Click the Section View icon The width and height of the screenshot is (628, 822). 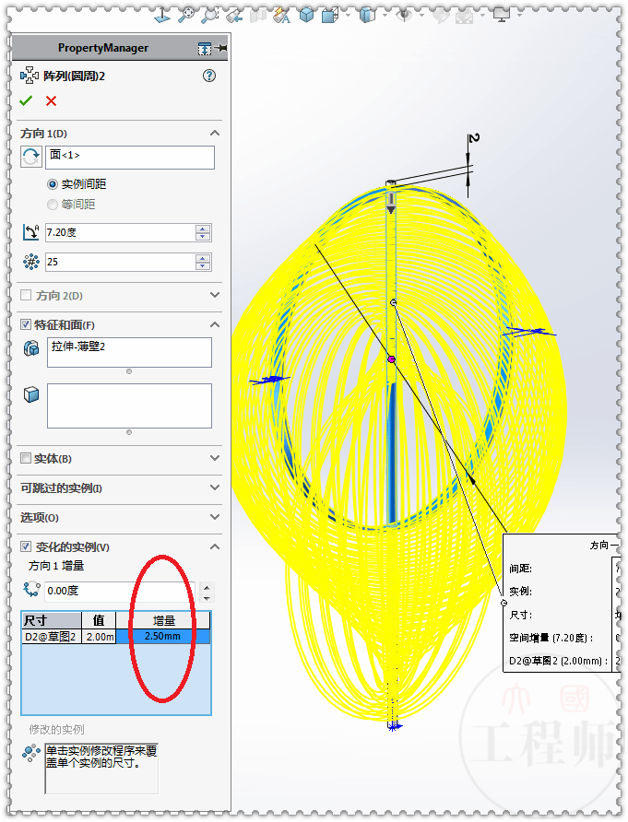(x=257, y=17)
